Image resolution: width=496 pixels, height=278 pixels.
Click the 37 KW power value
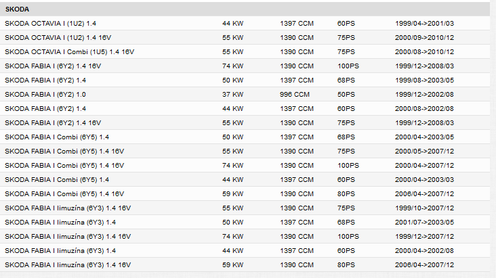pyautogui.click(x=233, y=95)
